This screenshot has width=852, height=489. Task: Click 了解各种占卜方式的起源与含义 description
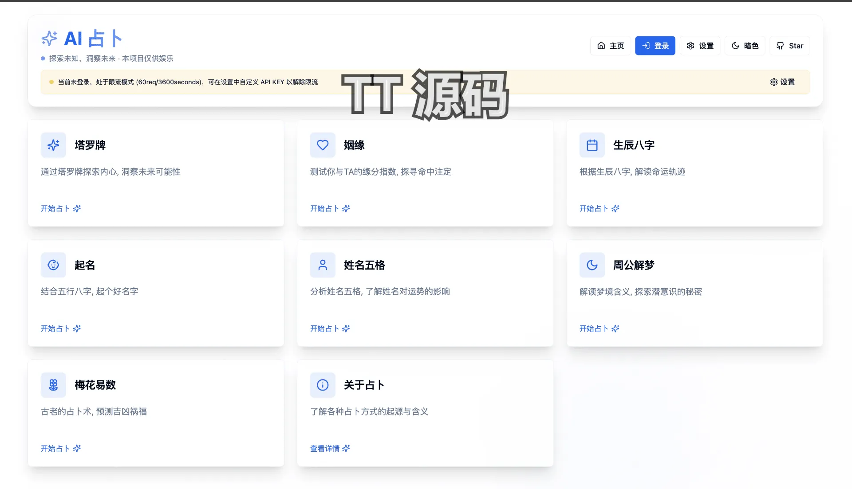[369, 411]
